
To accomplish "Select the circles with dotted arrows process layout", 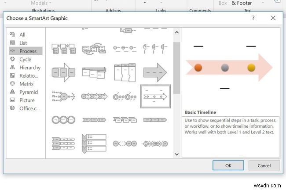I will pos(94,97).
